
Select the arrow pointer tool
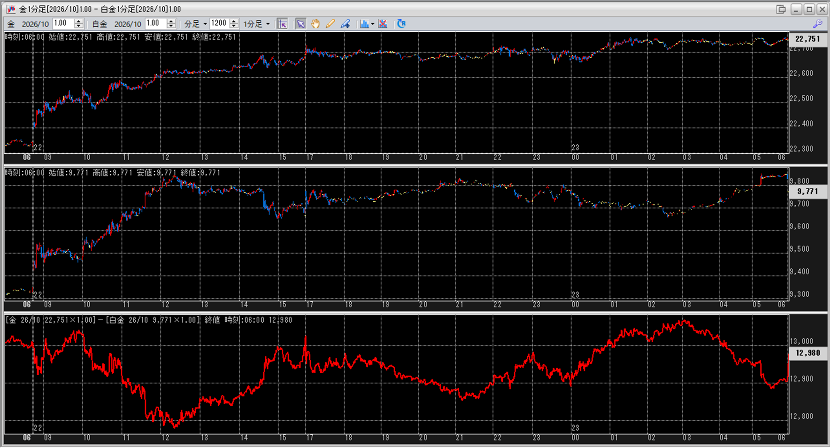click(300, 24)
